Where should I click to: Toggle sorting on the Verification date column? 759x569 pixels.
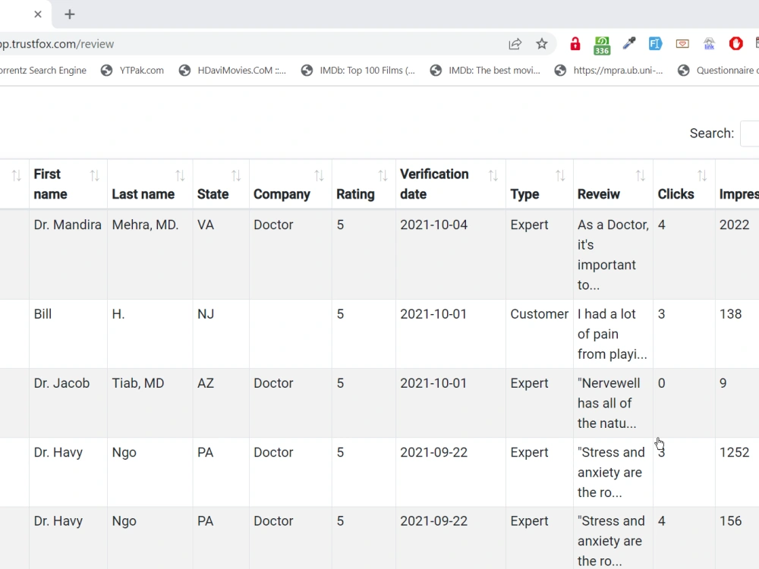[492, 174]
